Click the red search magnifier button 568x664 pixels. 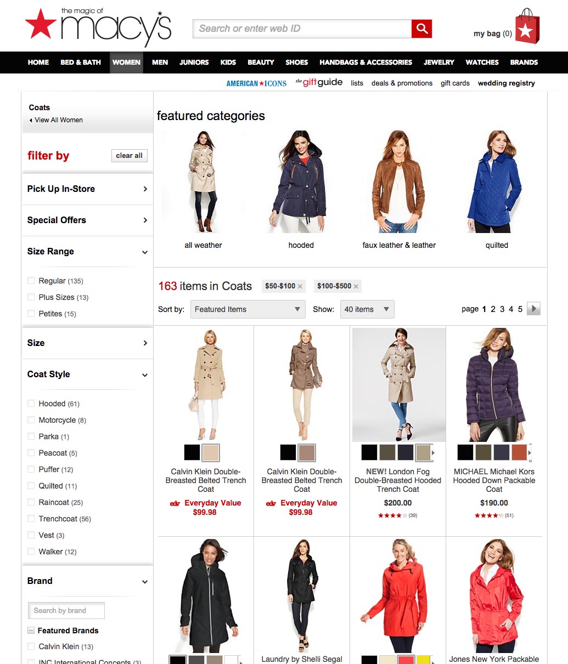click(421, 29)
